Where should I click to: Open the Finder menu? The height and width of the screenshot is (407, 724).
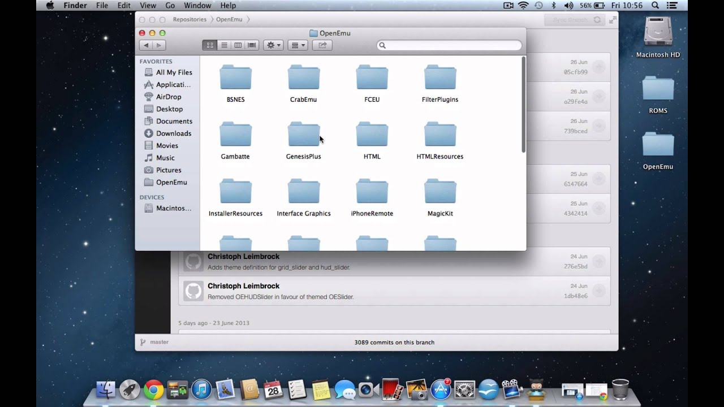click(x=75, y=6)
